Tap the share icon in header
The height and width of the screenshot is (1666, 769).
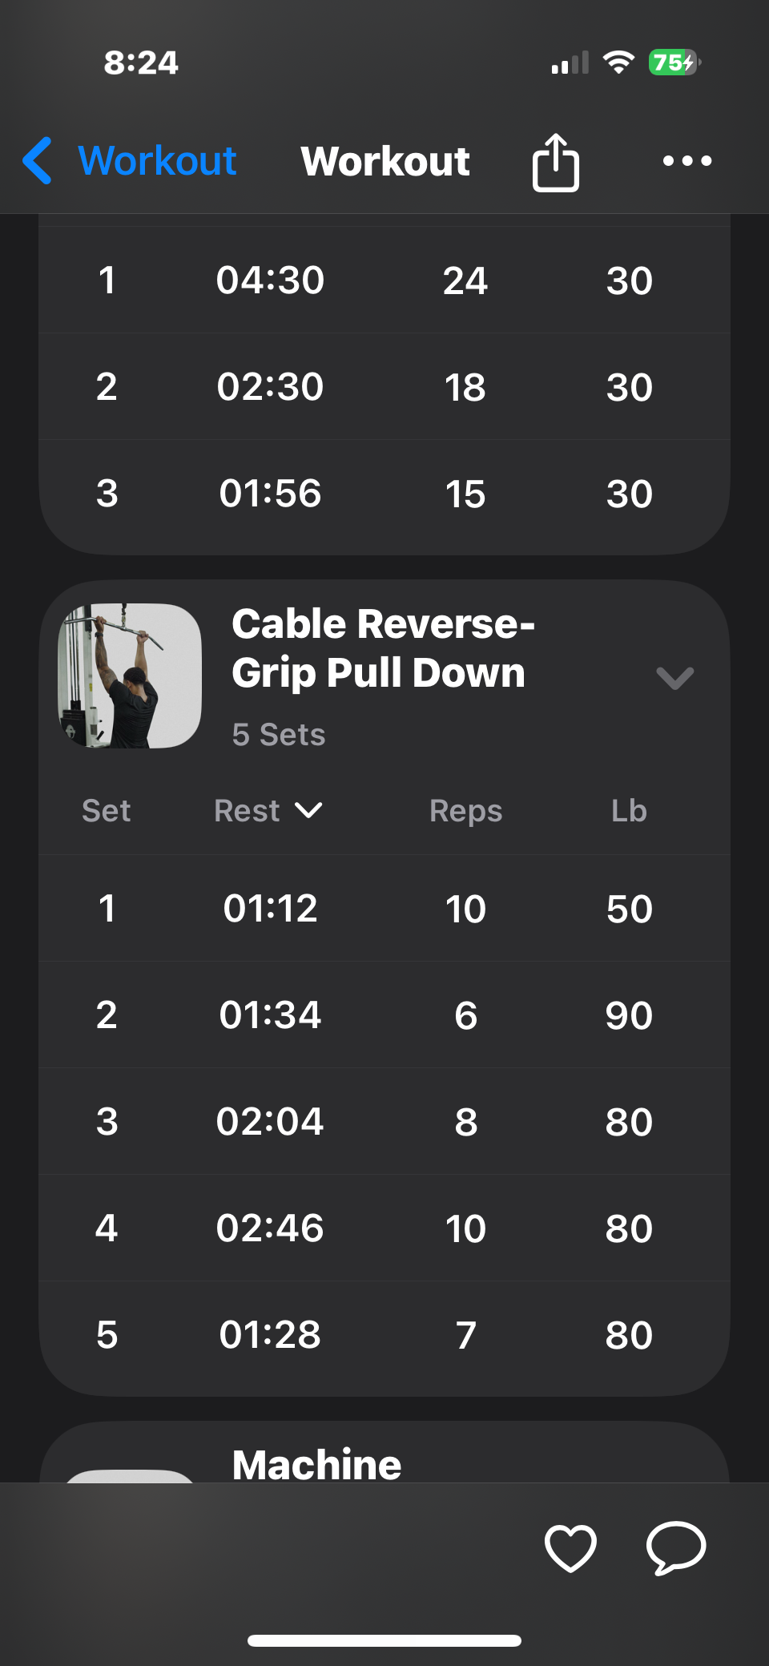(555, 162)
